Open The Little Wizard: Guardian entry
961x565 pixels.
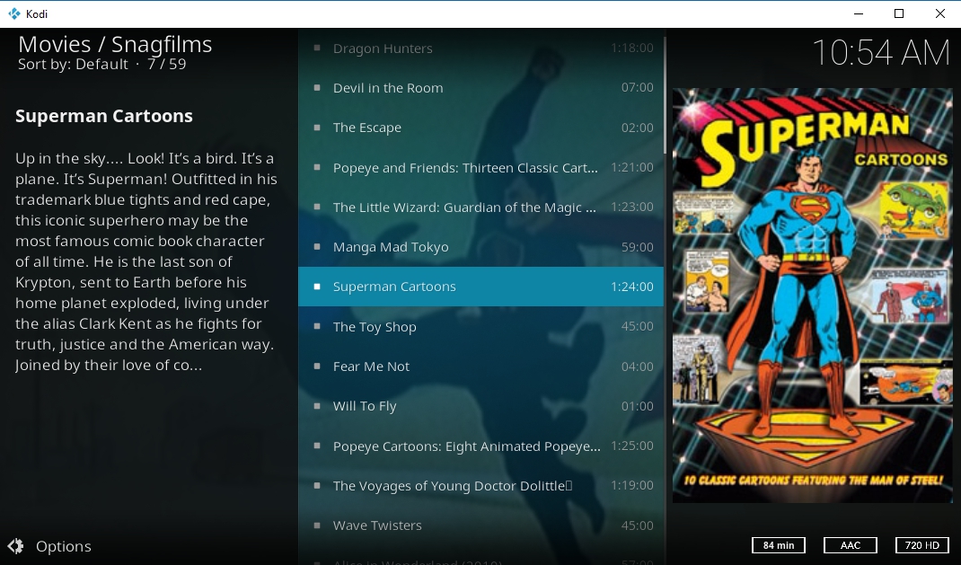click(480, 207)
